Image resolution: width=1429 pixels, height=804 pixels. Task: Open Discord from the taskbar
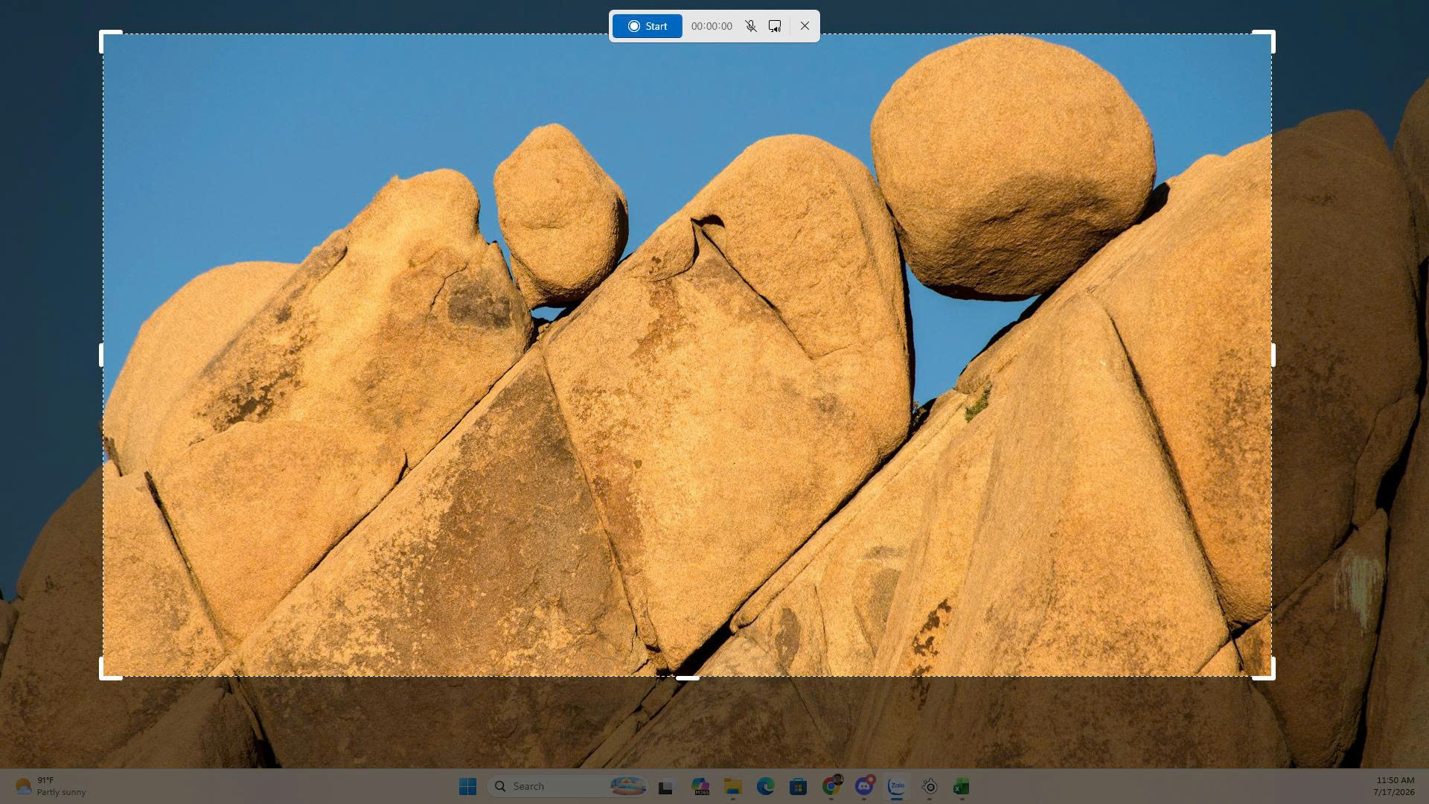(x=863, y=786)
